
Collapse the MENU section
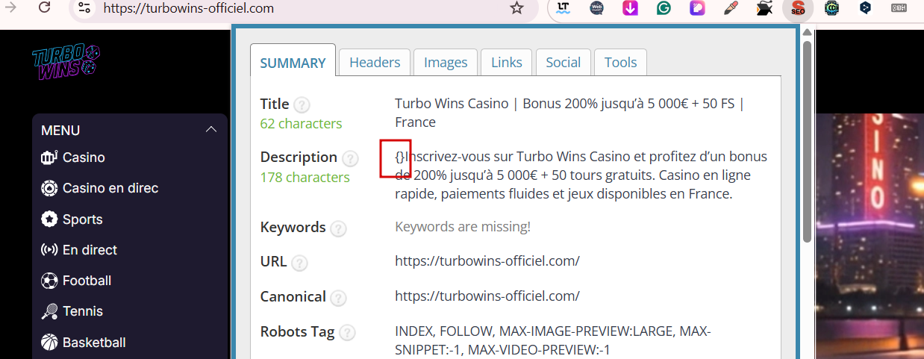pyautogui.click(x=211, y=130)
